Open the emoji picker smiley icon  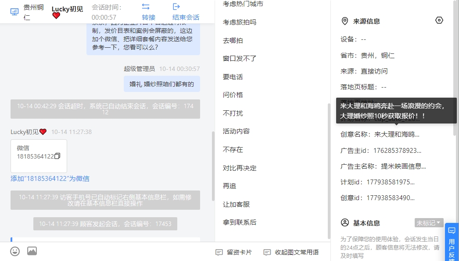(15, 251)
